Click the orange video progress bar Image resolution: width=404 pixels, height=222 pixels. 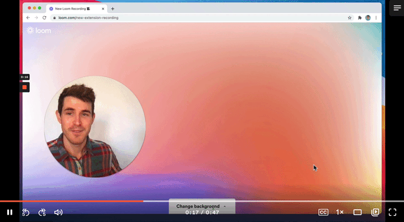[71, 201]
